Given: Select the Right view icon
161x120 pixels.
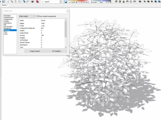Looking at the screenshot, I should [x=127, y=2].
